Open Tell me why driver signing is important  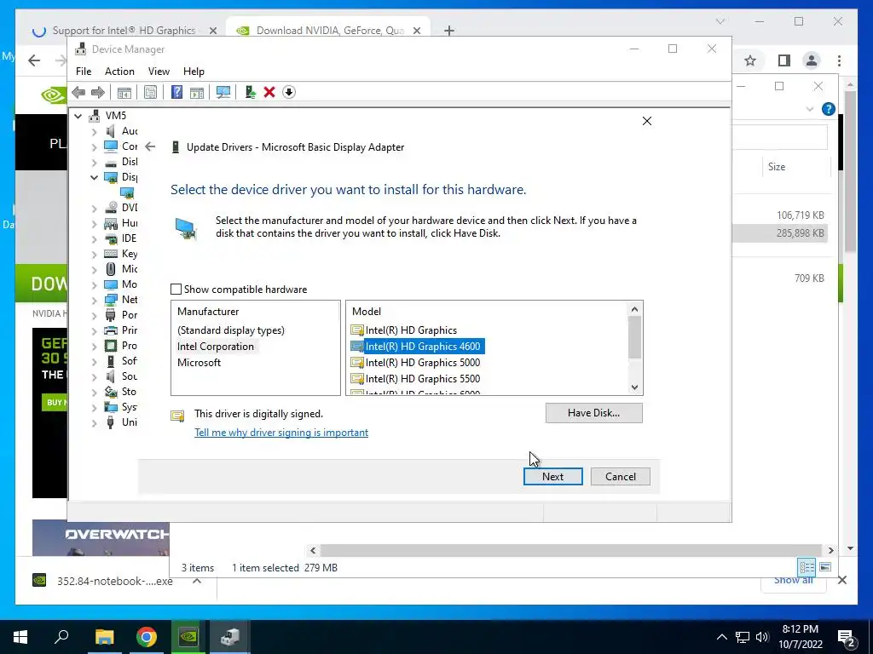click(x=281, y=432)
